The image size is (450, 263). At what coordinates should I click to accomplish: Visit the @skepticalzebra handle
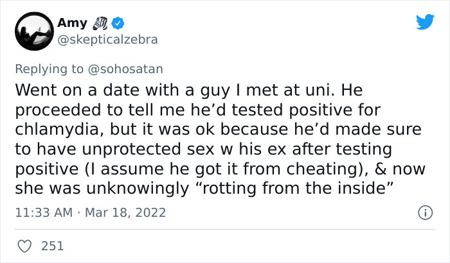click(x=107, y=39)
